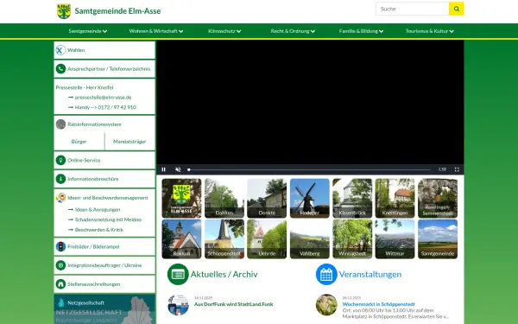Unmute the video sound
The width and height of the screenshot is (518, 324).
[178, 169]
